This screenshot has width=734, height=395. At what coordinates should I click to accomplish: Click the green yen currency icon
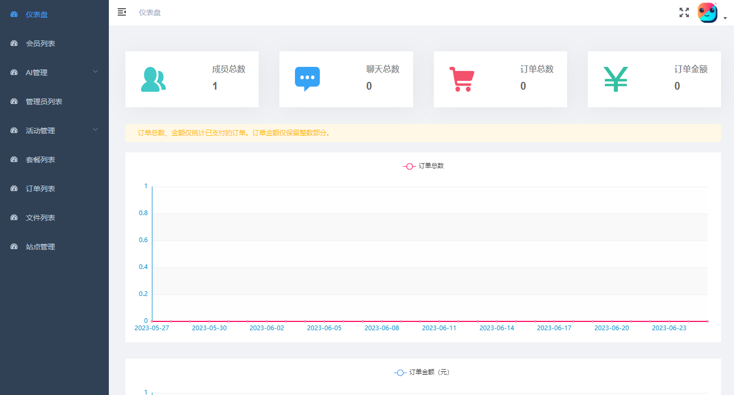[616, 79]
